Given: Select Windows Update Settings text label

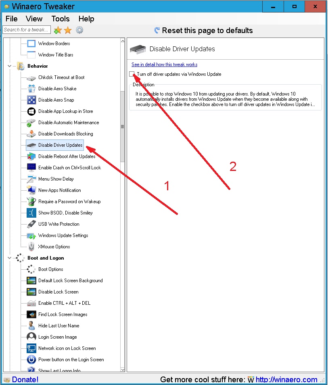Looking at the screenshot, I should click(63, 235).
